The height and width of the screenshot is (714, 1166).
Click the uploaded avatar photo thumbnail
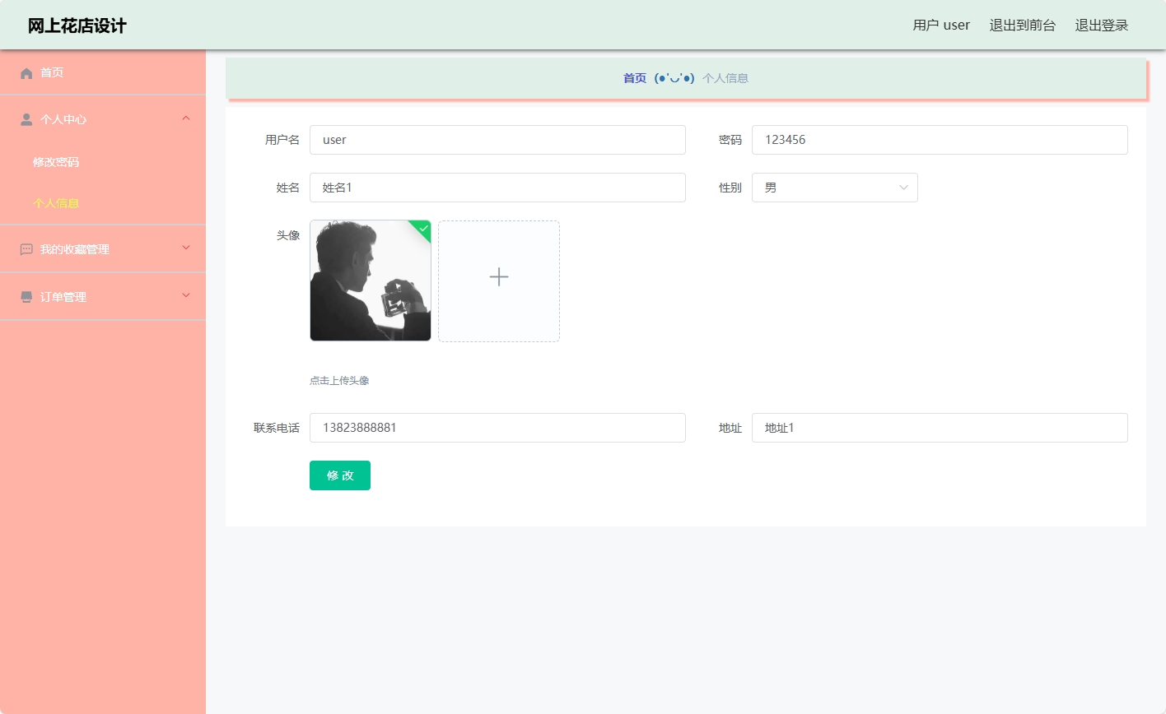click(370, 280)
